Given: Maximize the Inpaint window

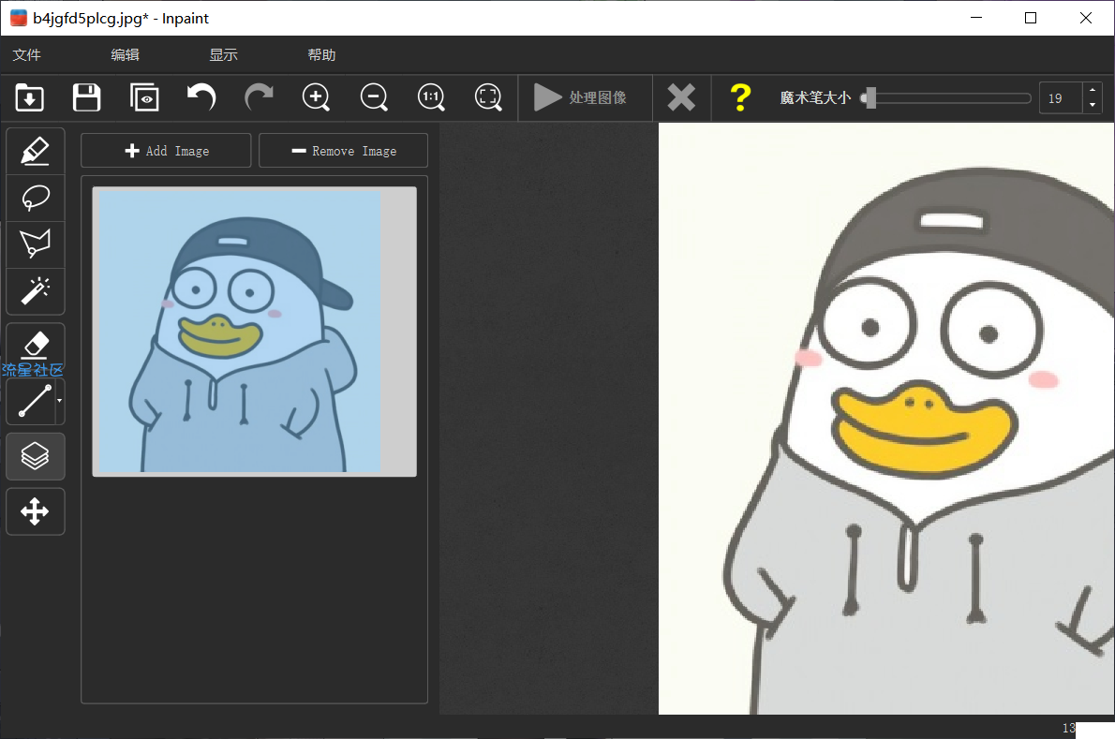Looking at the screenshot, I should click(1031, 18).
